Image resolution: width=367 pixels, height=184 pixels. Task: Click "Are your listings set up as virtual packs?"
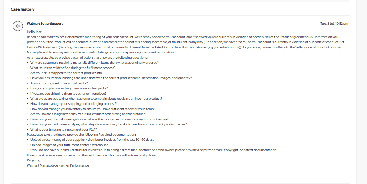(x=59, y=83)
